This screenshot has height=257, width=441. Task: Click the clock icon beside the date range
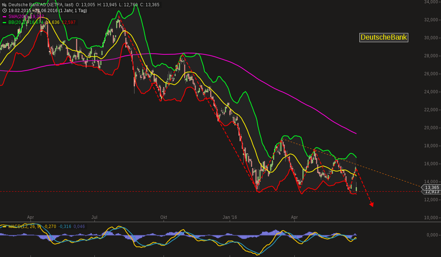pos(4,11)
